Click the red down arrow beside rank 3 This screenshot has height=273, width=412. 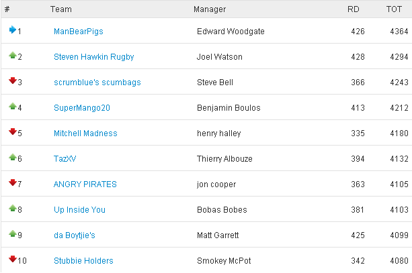[x=13, y=80]
